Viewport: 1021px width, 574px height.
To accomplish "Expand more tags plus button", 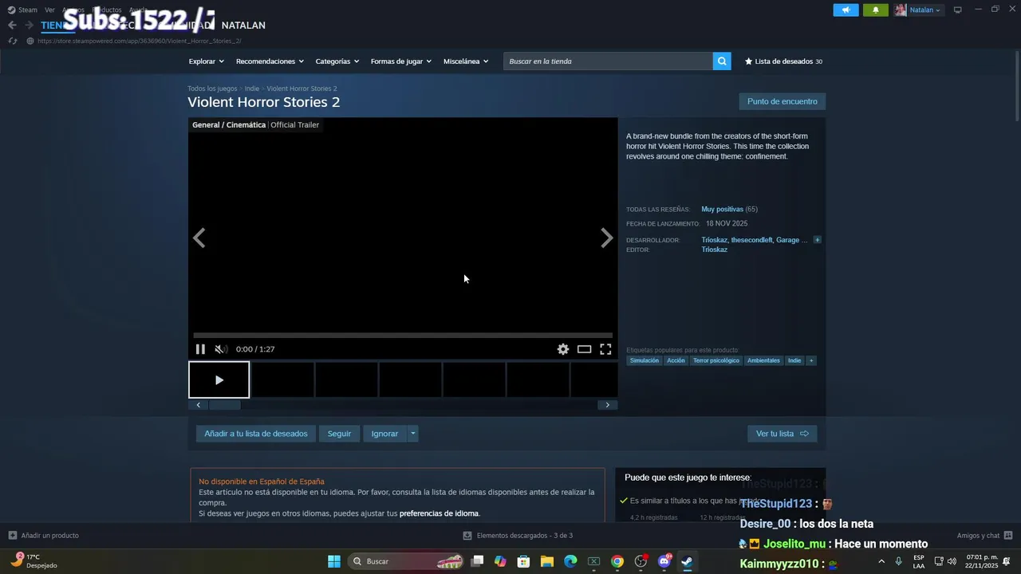I will tap(811, 360).
